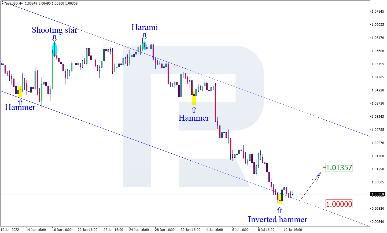387x233 pixels.
Task: Click the 1.02270 price axis value
Action: tap(378, 143)
